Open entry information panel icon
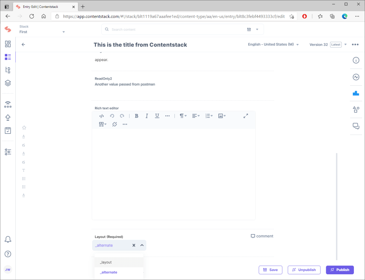Viewport: 365px width, 280px height. coord(356,60)
